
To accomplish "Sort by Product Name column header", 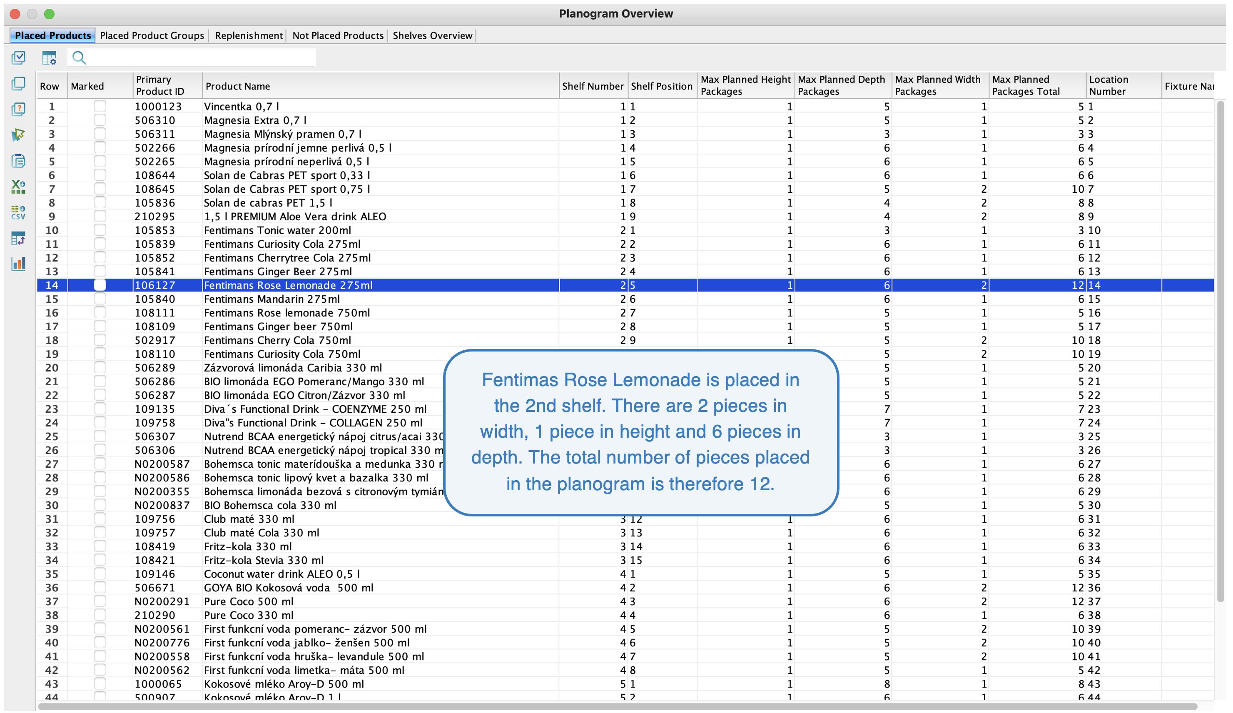I will [x=381, y=86].
